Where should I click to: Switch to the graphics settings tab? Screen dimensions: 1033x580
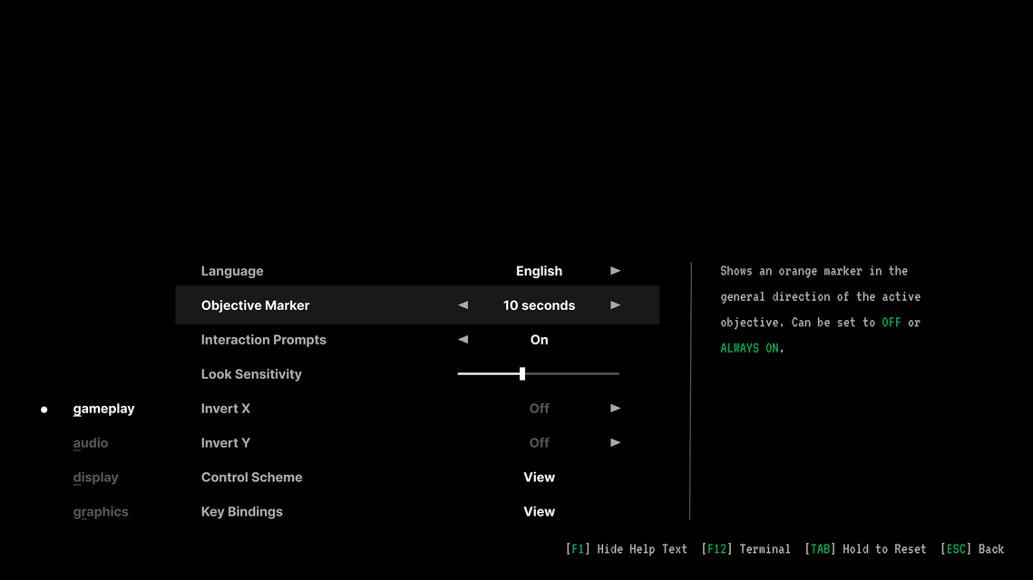[x=101, y=511]
